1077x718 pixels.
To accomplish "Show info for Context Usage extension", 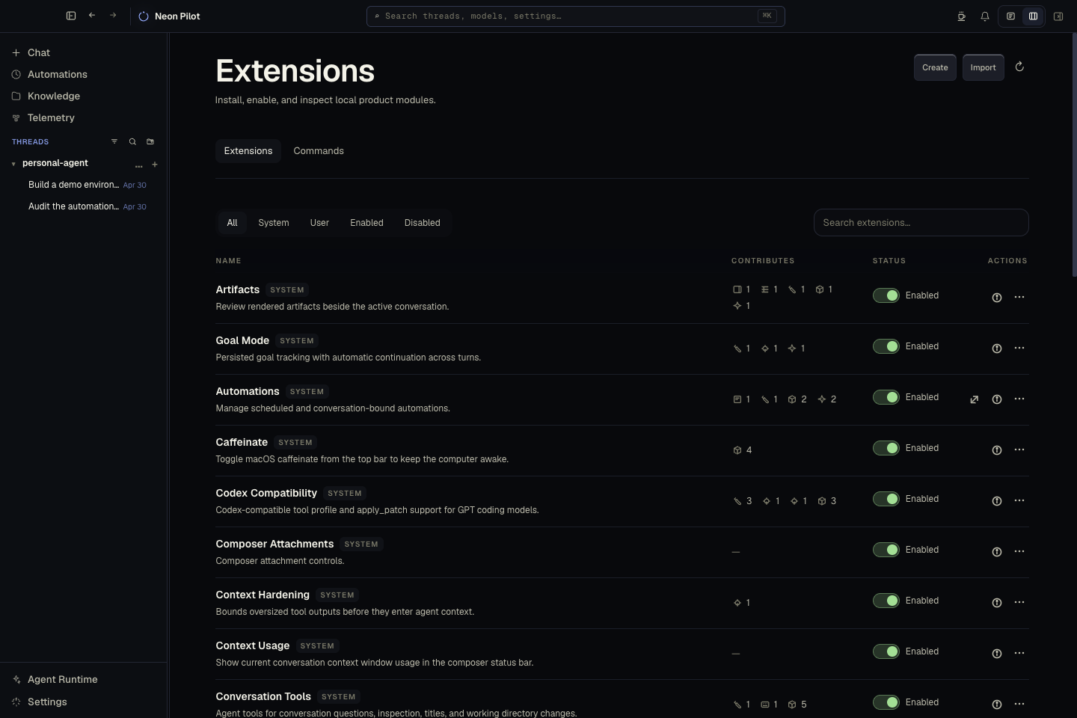I will 997,654.
